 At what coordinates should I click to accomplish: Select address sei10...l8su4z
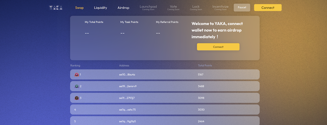click(x=127, y=75)
